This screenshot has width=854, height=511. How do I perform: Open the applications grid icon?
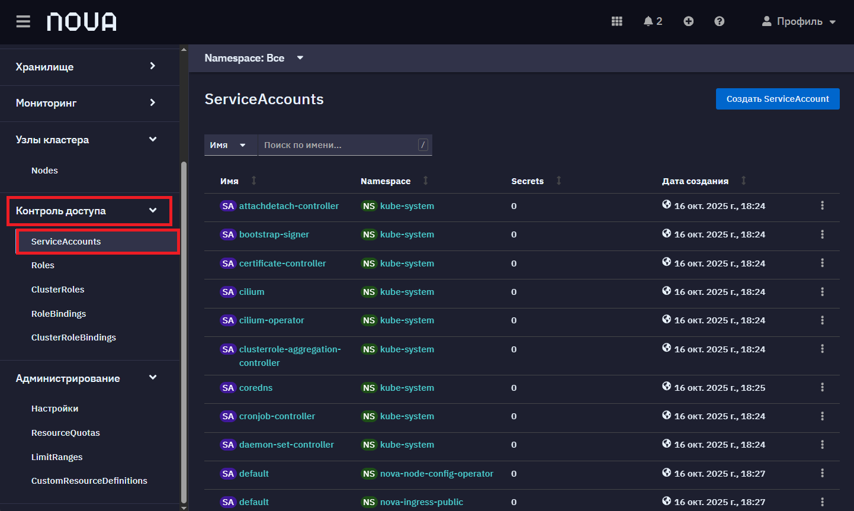[617, 21]
